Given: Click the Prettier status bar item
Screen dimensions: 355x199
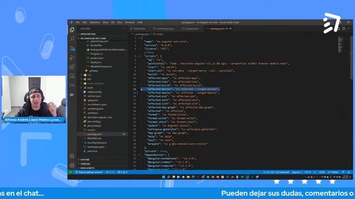Looking at the screenshot, I should tap(333, 172).
